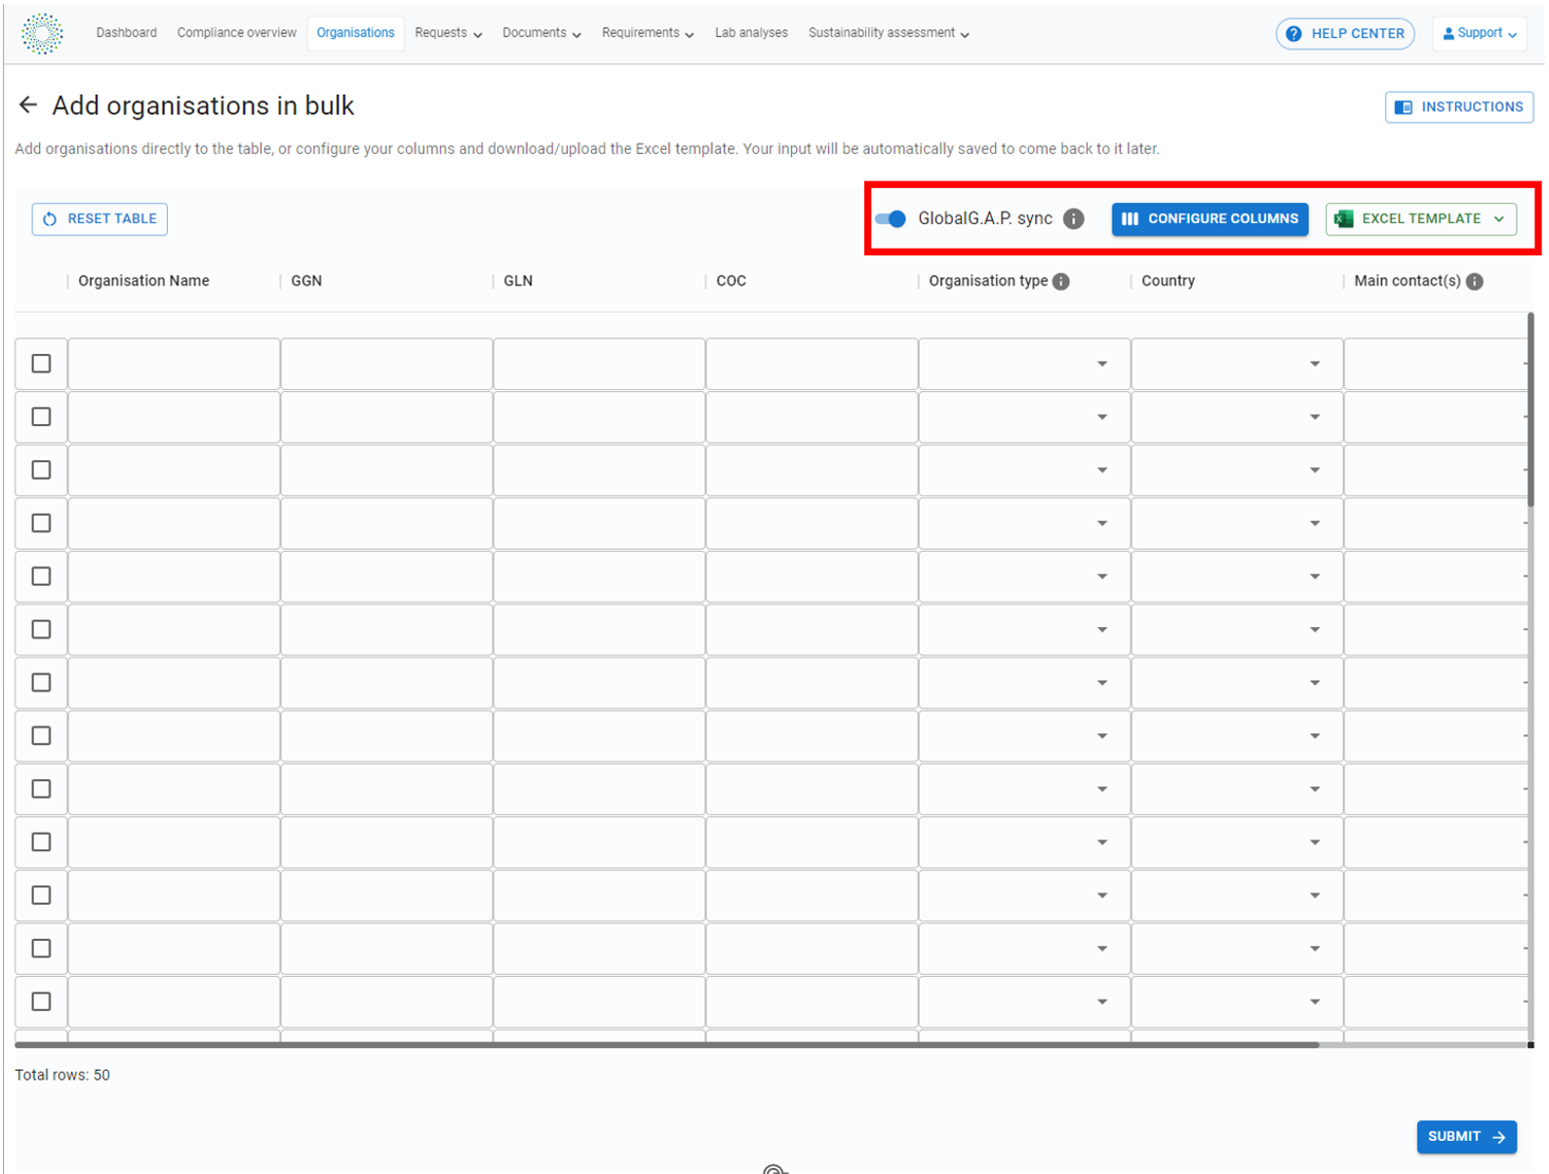Screen dimensions: 1549x1174
Task: Click the Help Center button
Action: coord(1345,33)
